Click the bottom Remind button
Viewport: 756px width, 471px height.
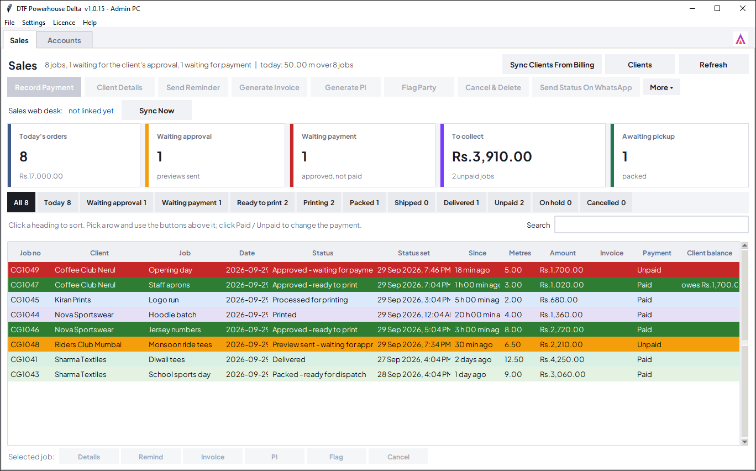[x=151, y=457]
